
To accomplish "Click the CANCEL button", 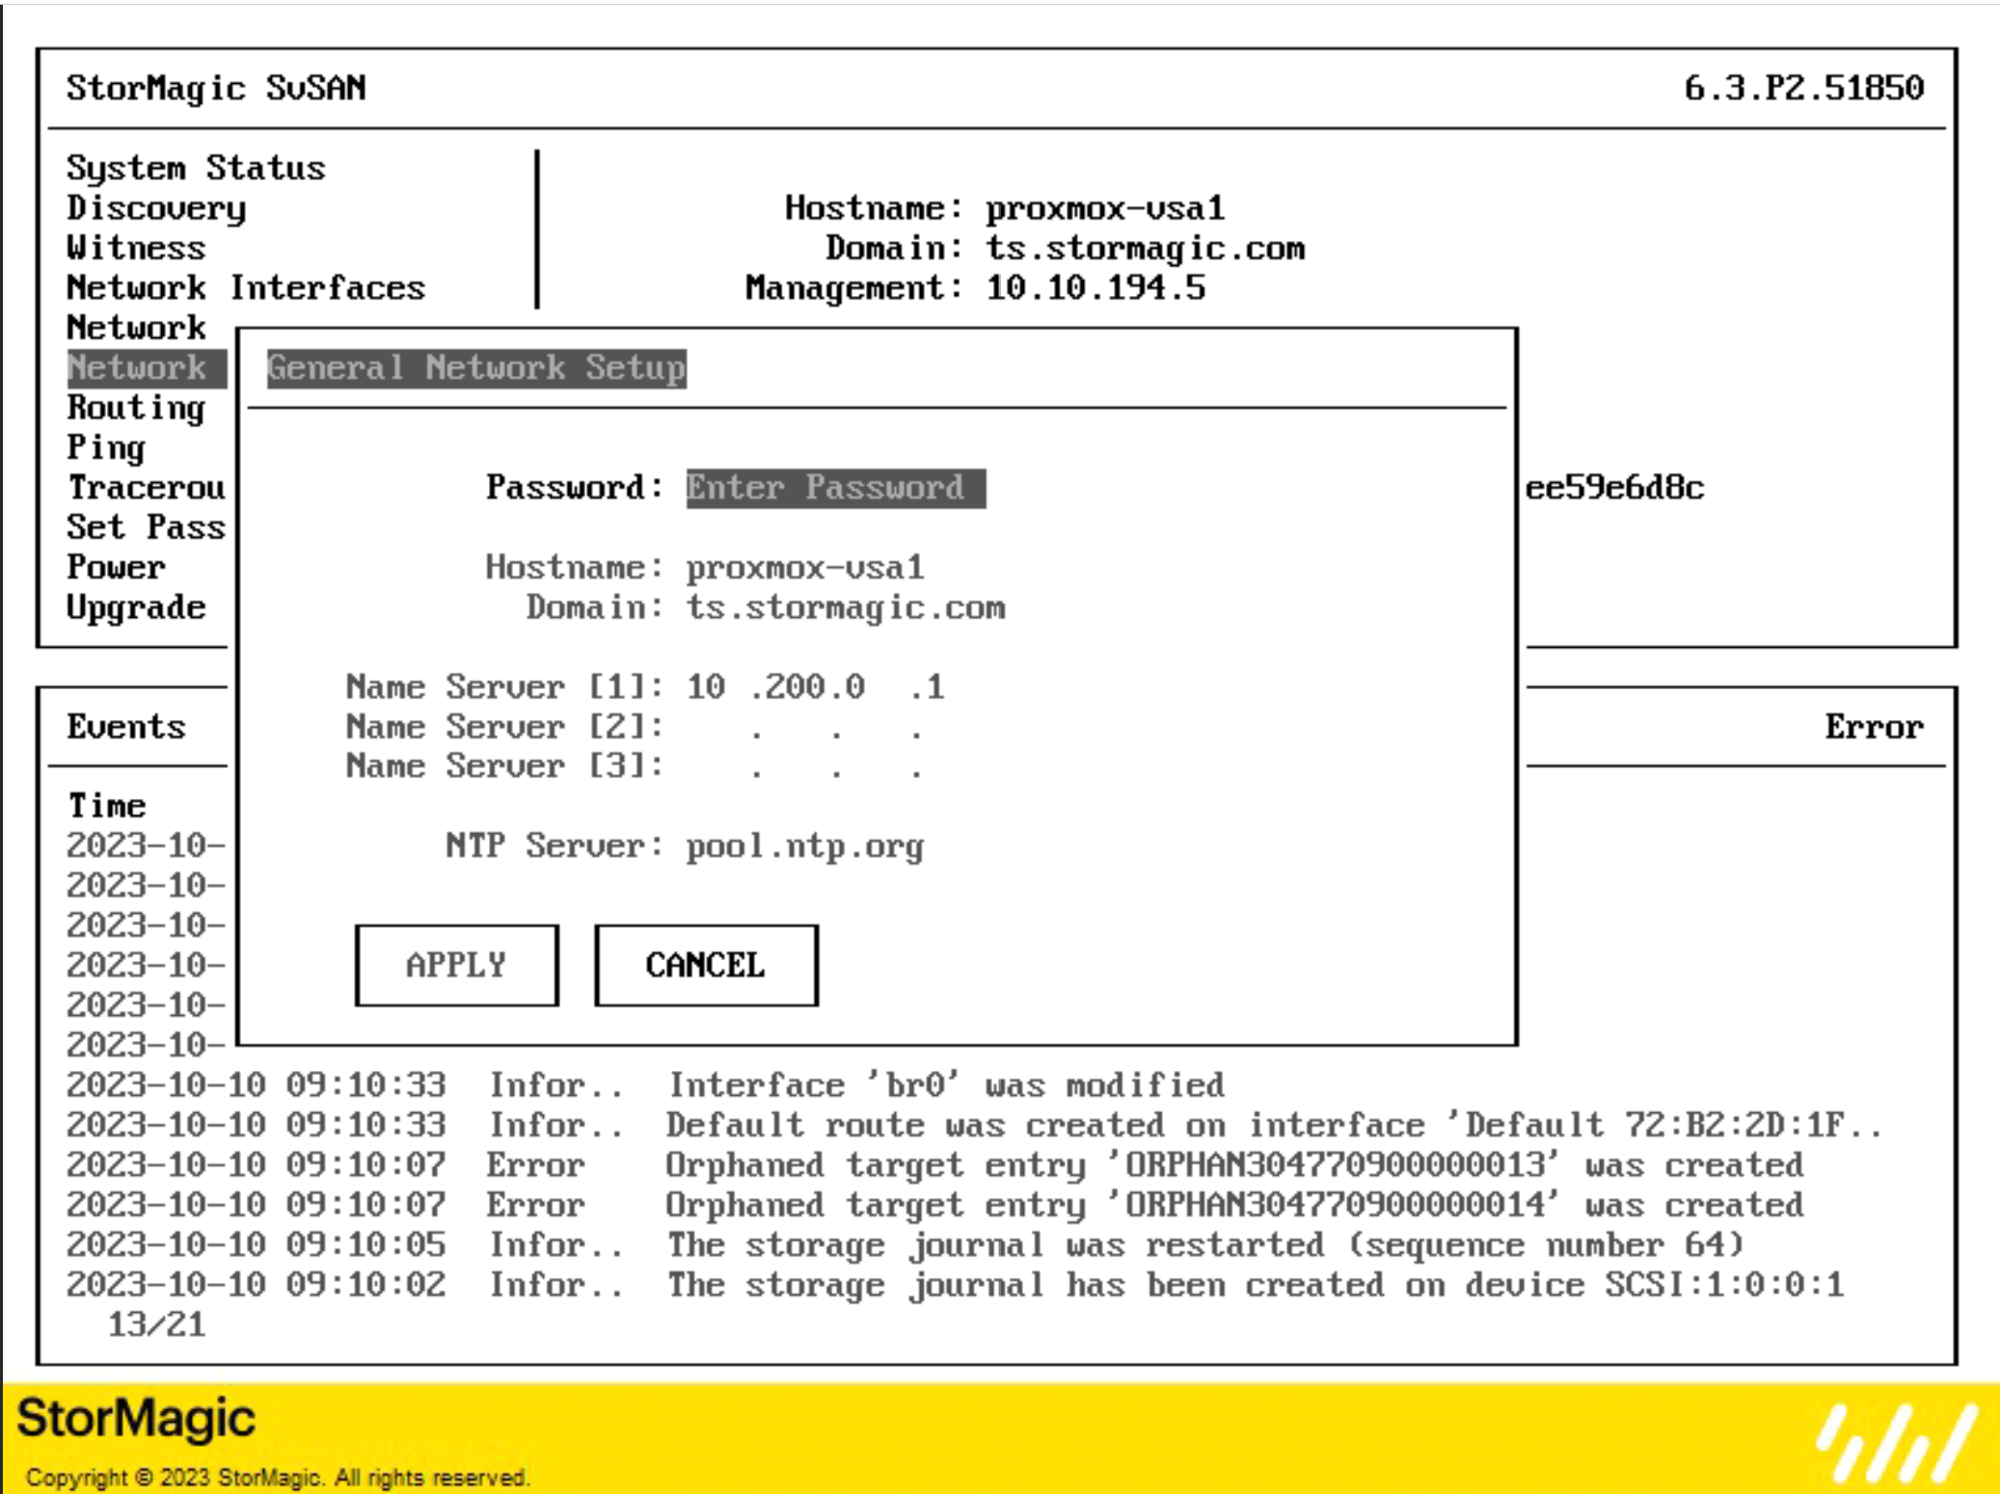I will tap(706, 965).
